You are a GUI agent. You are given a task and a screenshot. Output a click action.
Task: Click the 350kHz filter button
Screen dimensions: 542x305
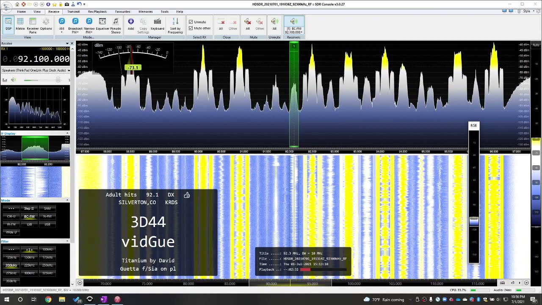click(x=11, y=281)
